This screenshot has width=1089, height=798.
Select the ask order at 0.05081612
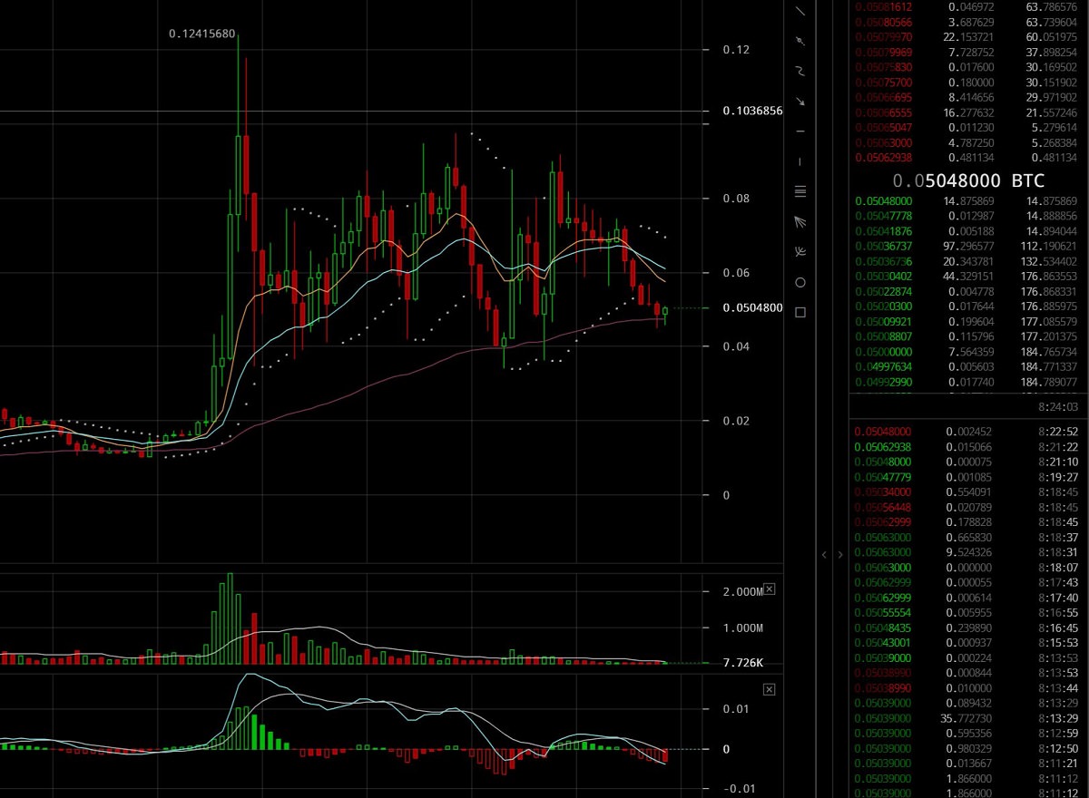tap(968, 7)
